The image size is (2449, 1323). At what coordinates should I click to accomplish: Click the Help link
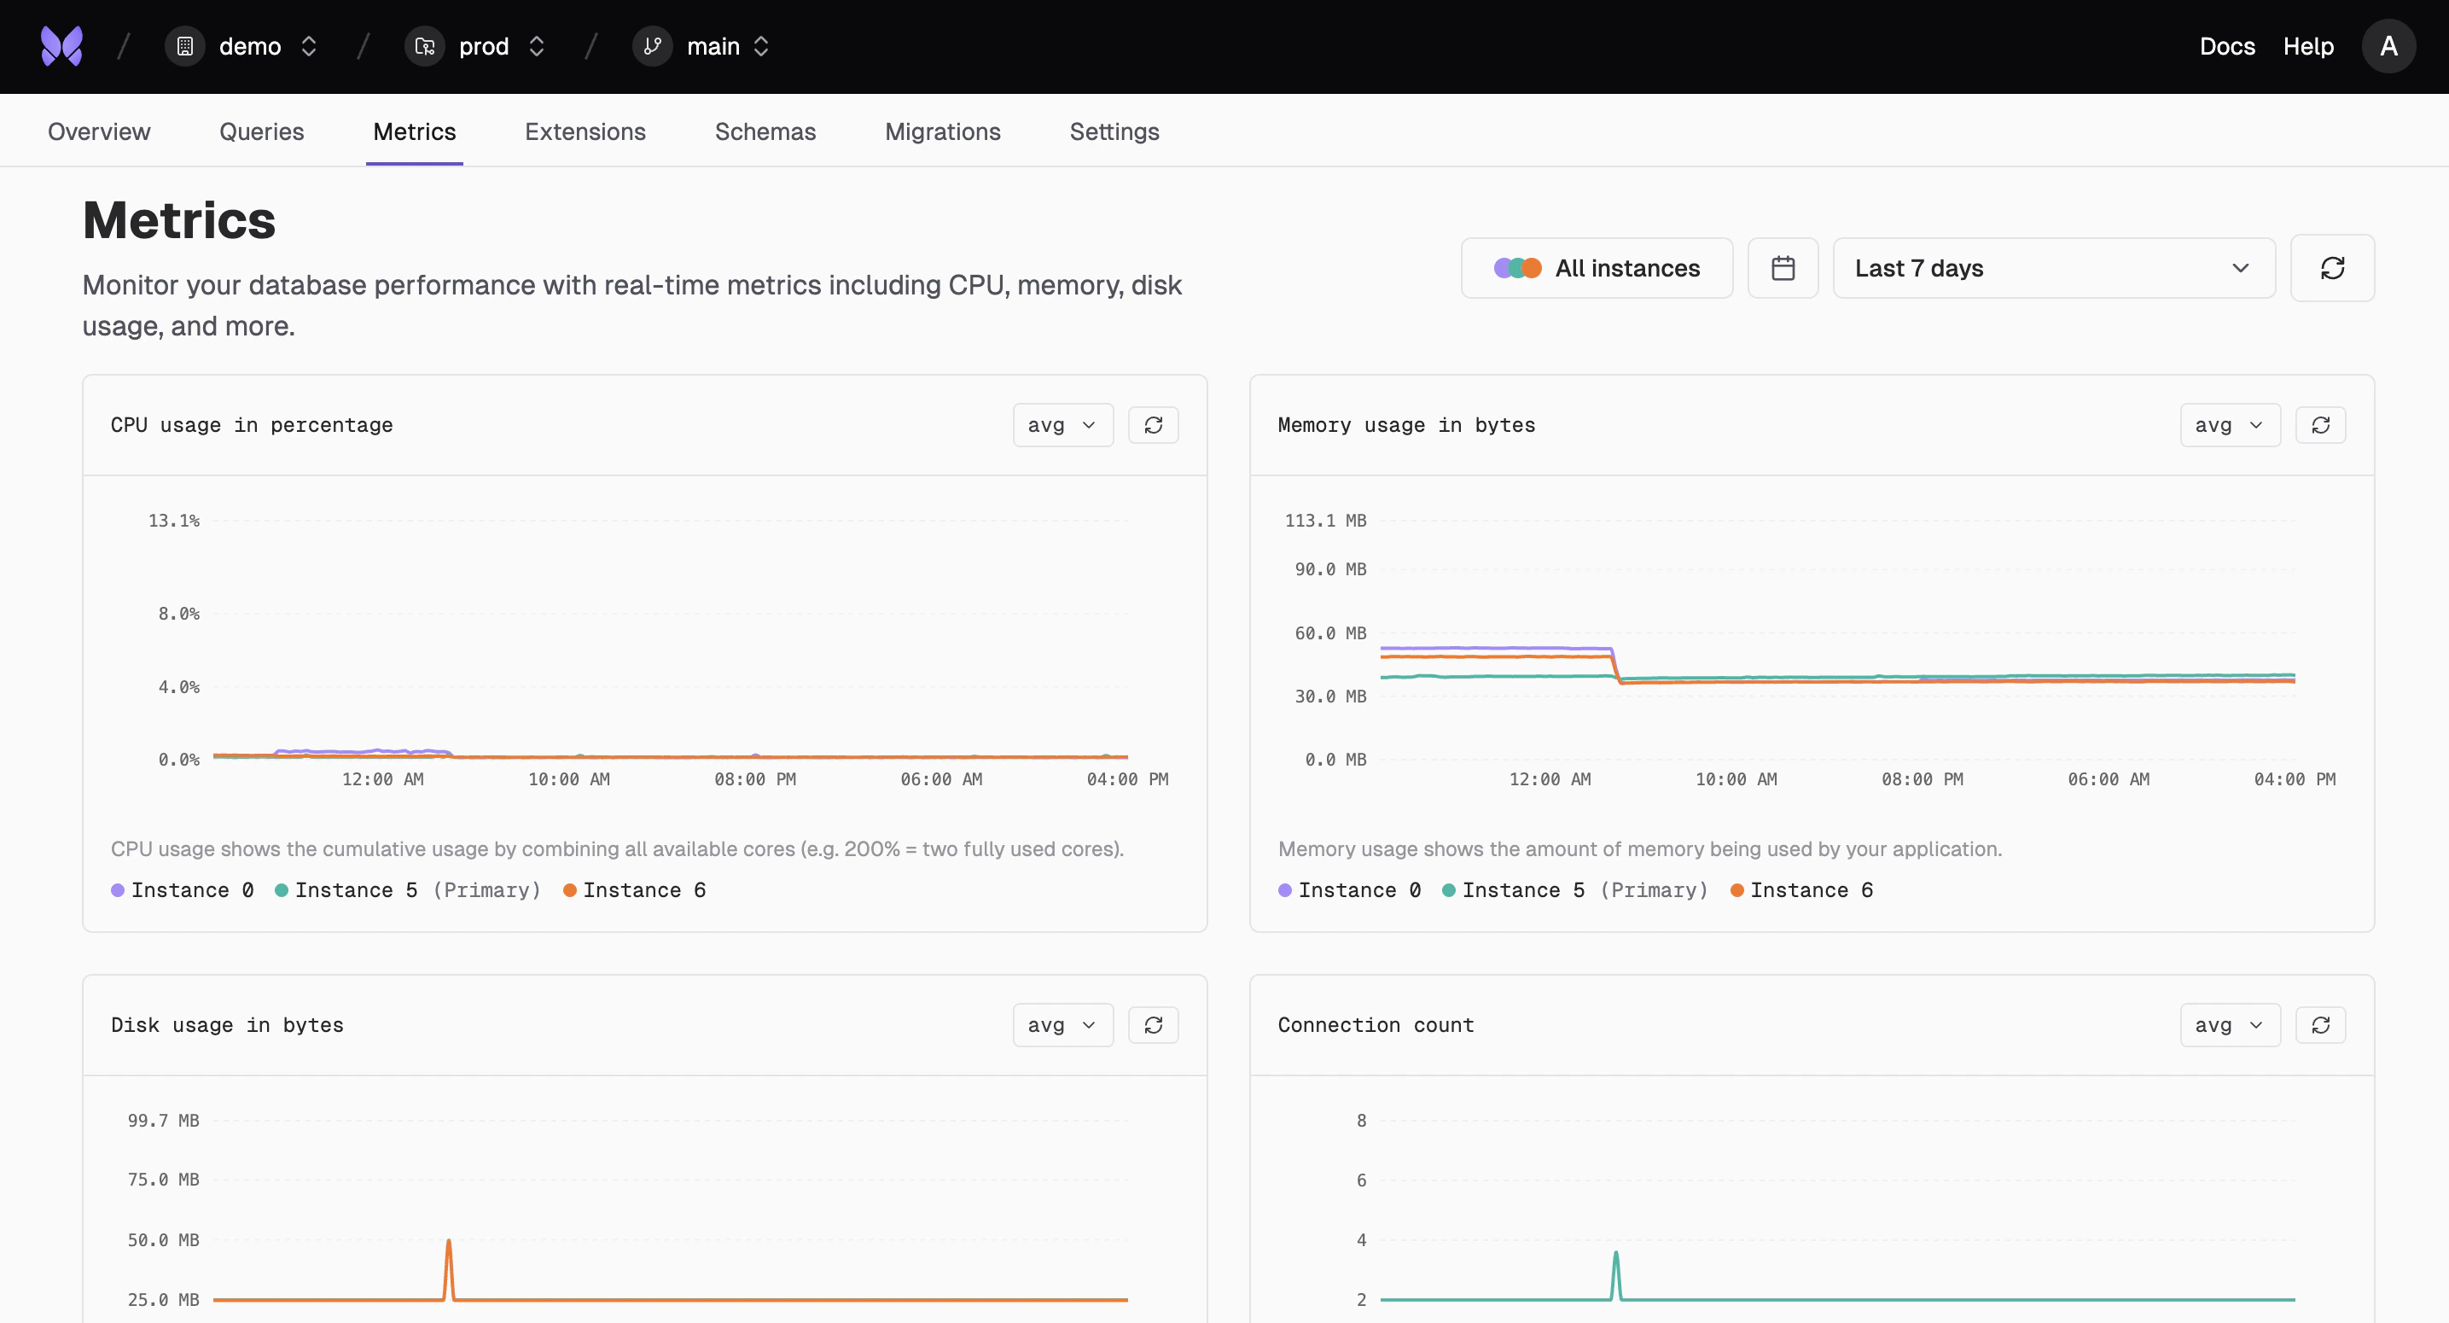click(2308, 45)
